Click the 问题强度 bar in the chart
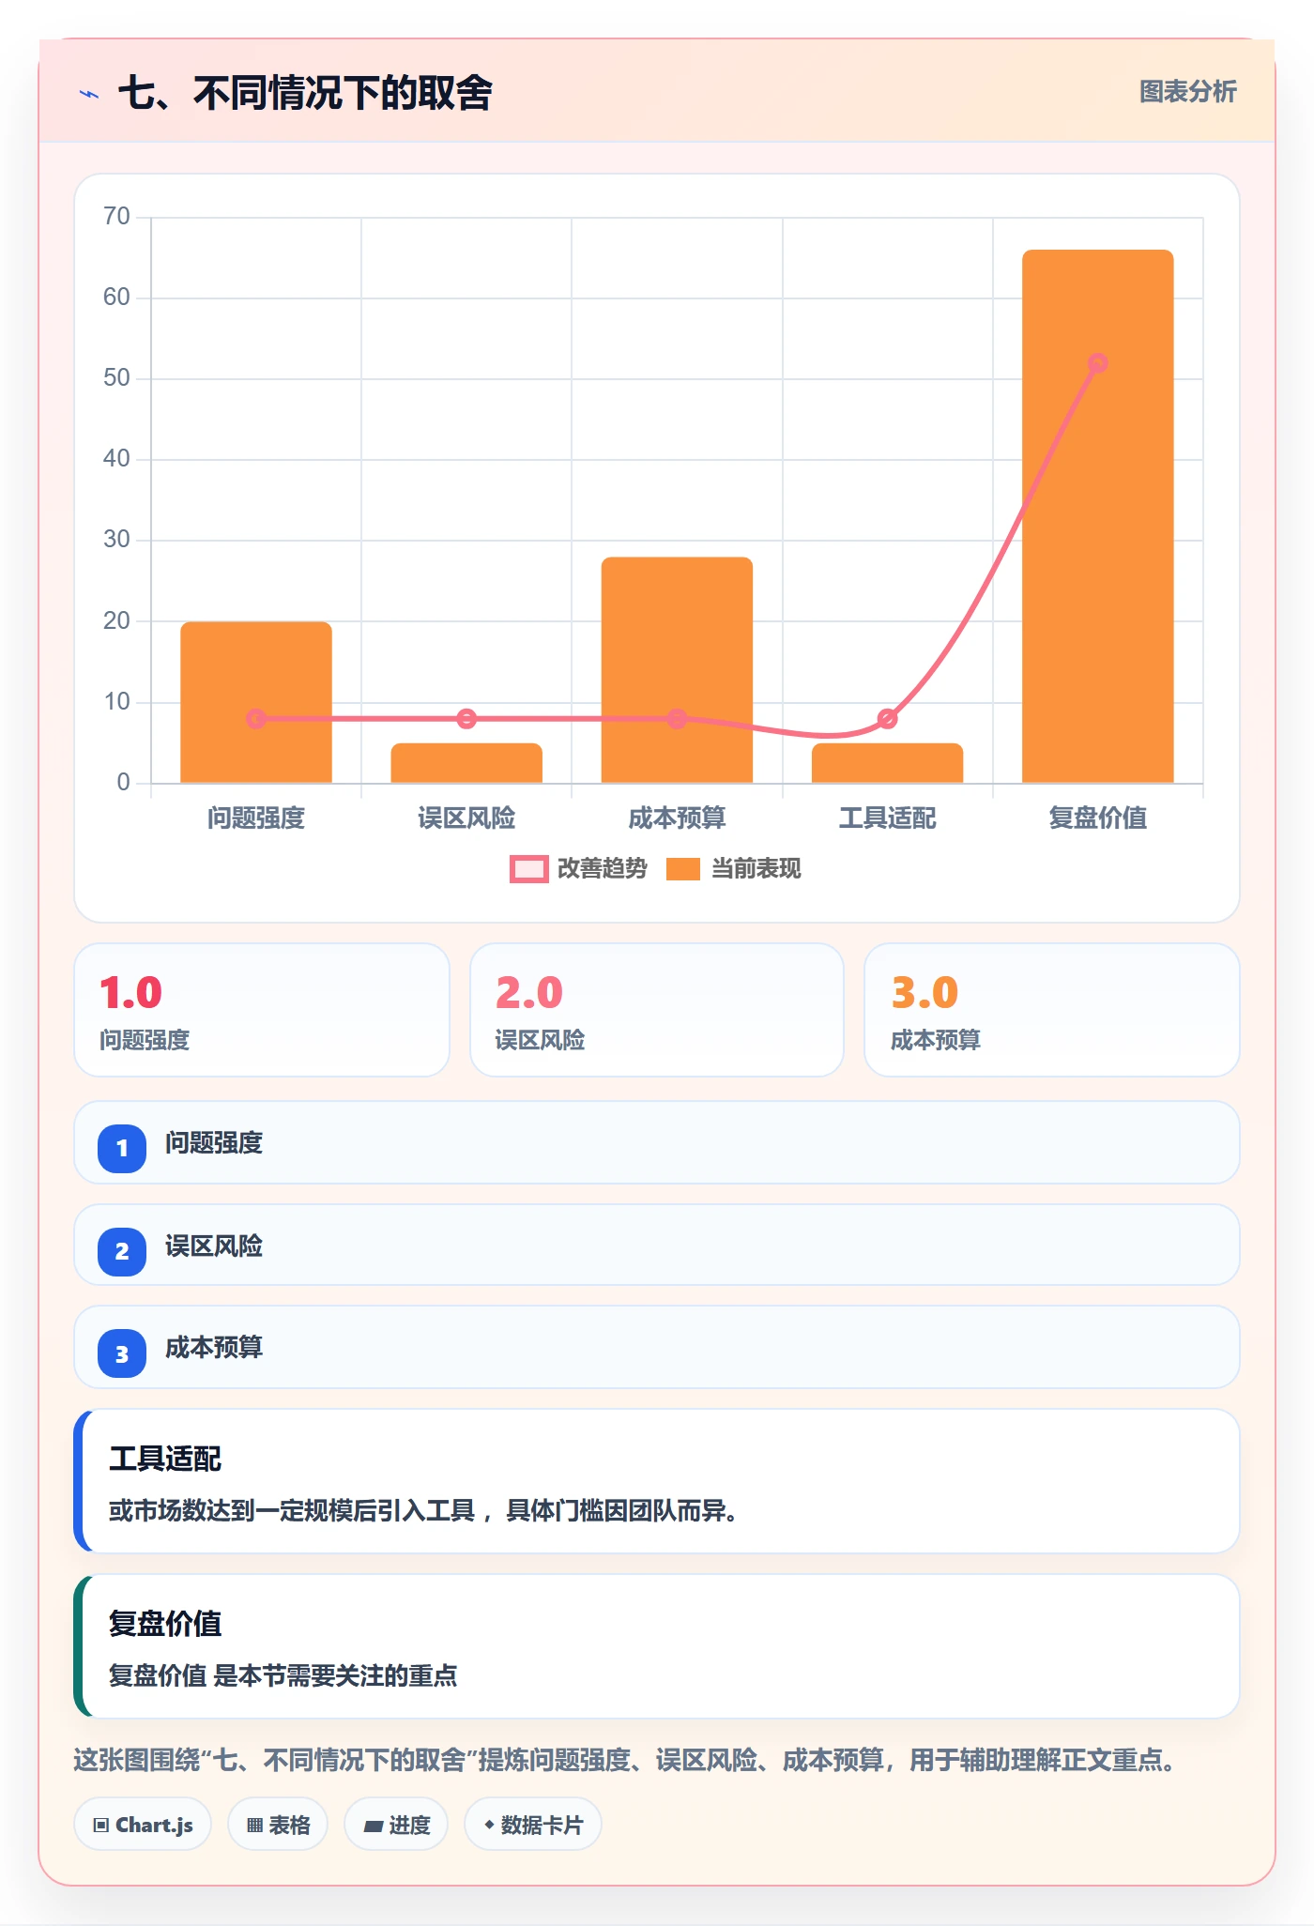This screenshot has width=1314, height=1926. click(256, 702)
